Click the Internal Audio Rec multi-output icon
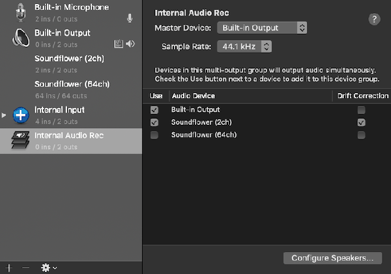The width and height of the screenshot is (391, 274). click(20, 140)
